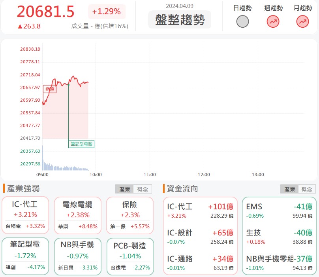Open the 電線電纜 +2.38% industry card

coord(78,215)
